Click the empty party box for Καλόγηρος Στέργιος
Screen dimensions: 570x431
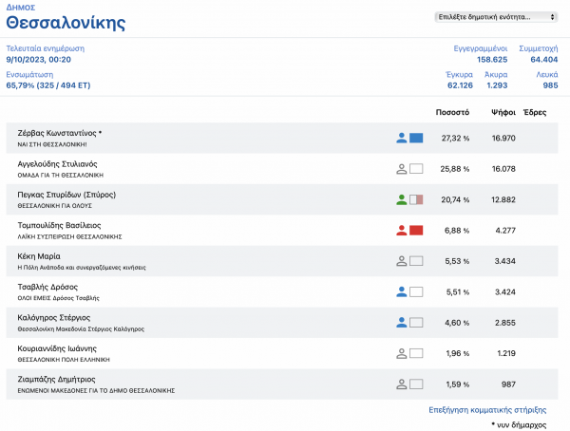(416, 323)
